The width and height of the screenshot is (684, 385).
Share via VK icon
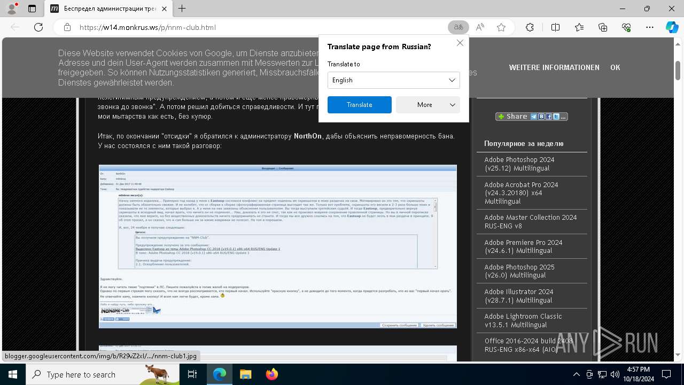(x=541, y=117)
